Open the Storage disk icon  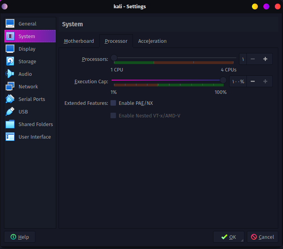tap(10, 61)
